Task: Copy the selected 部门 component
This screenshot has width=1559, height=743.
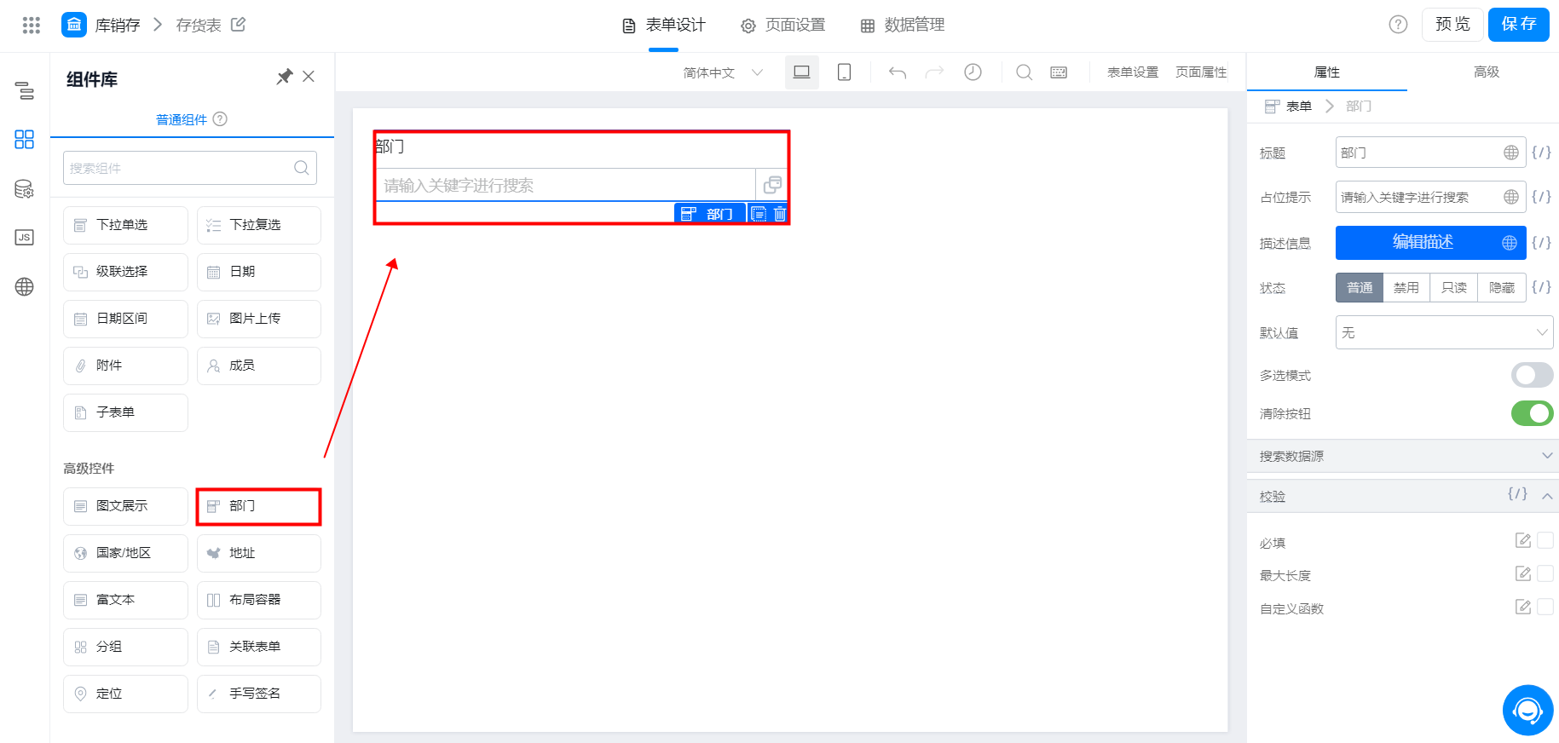Action: 759,214
